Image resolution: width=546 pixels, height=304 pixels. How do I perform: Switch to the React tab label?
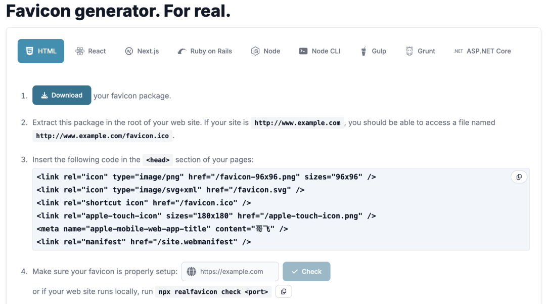tap(97, 51)
